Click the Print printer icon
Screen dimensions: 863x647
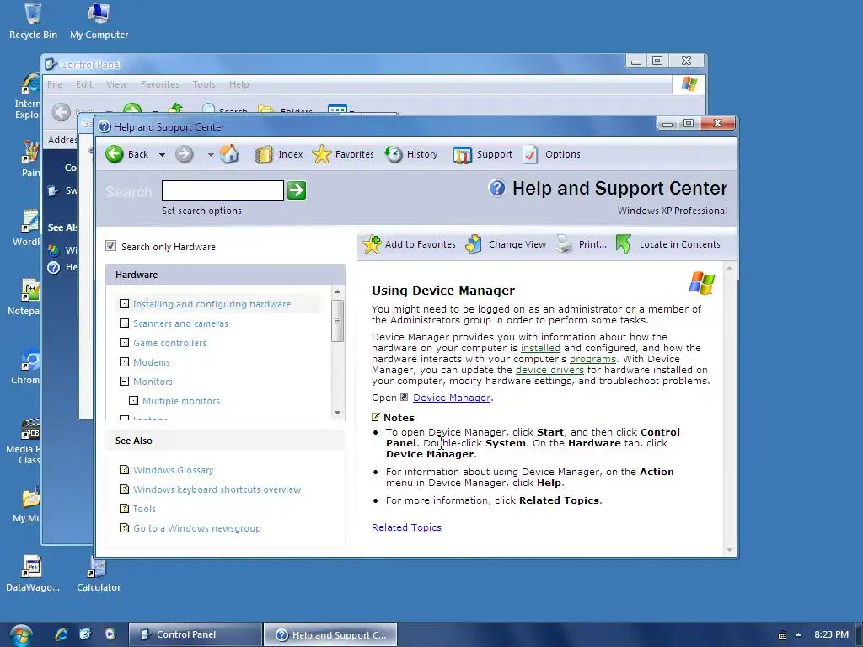(564, 244)
